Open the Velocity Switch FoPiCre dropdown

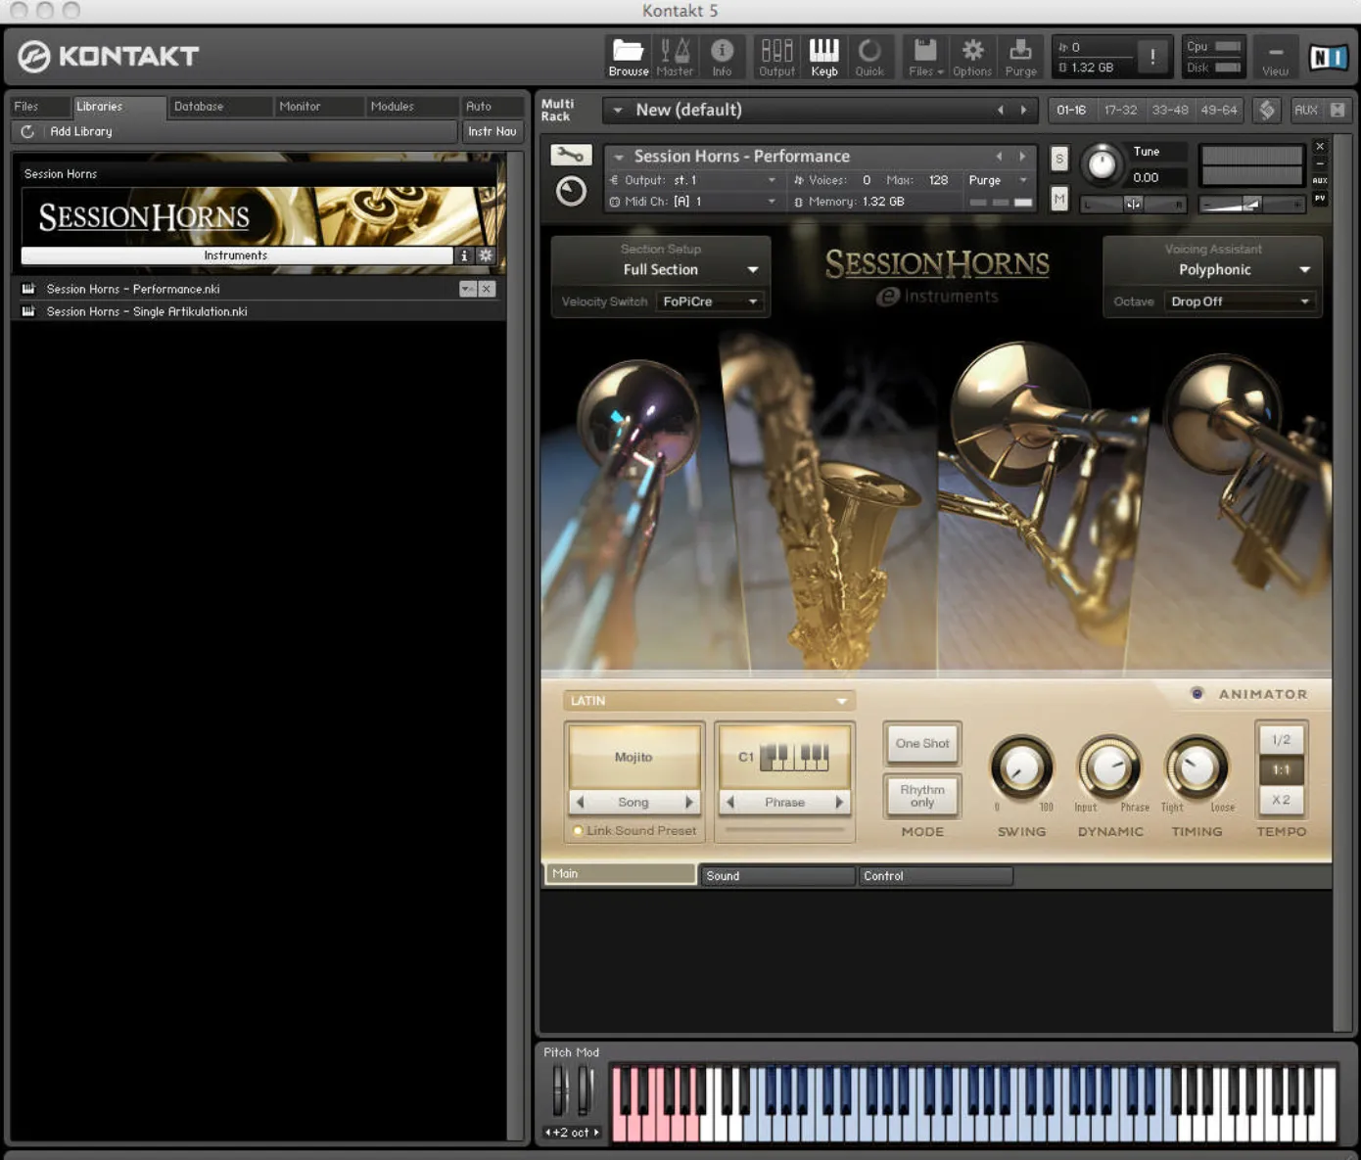(x=709, y=302)
